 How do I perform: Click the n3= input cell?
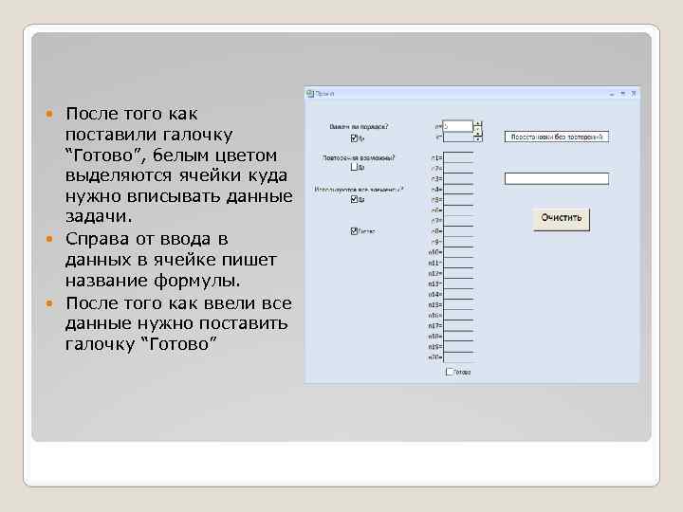pyautogui.click(x=458, y=178)
